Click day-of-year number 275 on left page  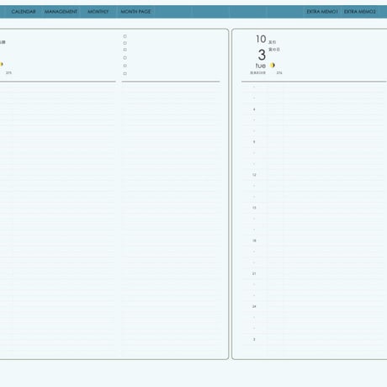tap(8, 72)
